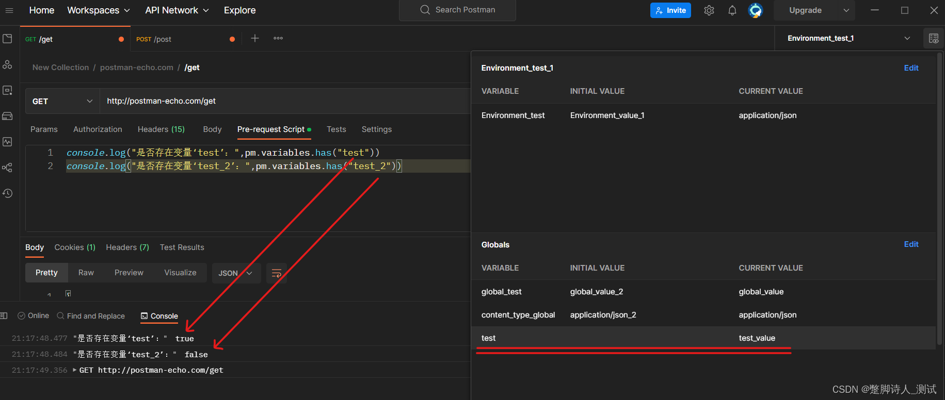Select the test global variable row
This screenshot has height=400, width=945.
[x=703, y=338]
